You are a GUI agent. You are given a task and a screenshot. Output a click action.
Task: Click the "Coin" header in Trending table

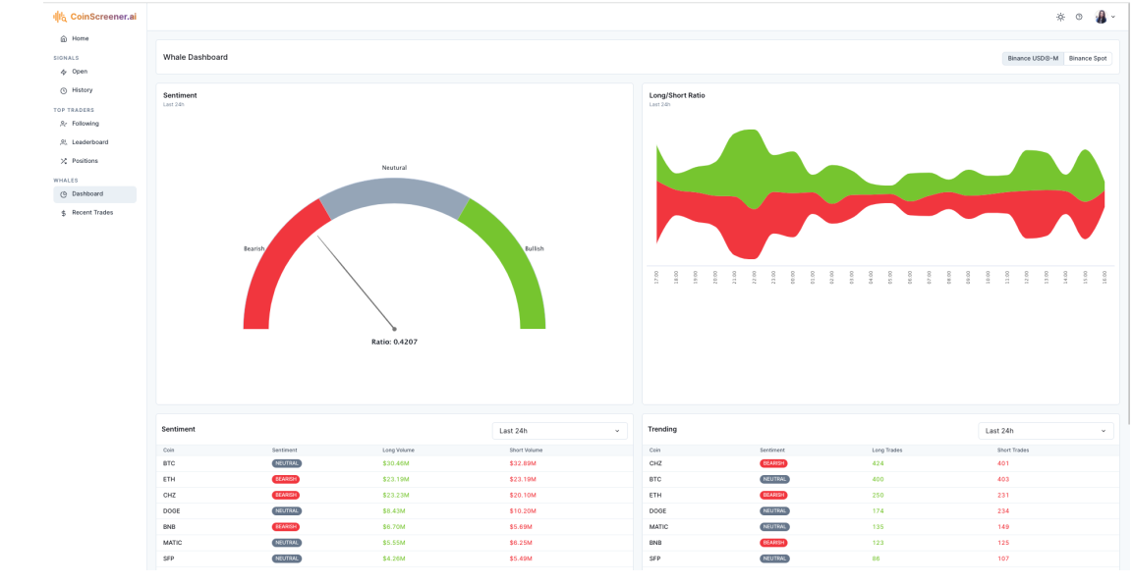654,451
